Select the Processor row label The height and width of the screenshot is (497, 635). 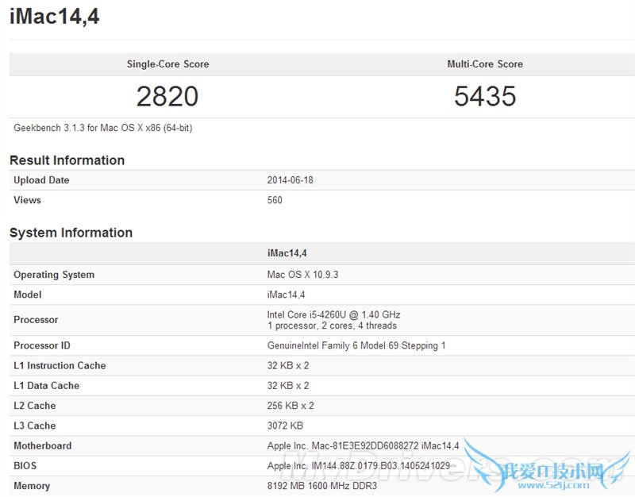[x=36, y=320]
